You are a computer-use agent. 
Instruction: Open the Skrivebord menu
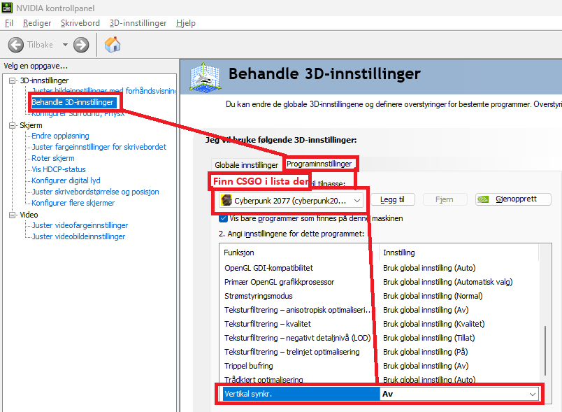[80, 23]
